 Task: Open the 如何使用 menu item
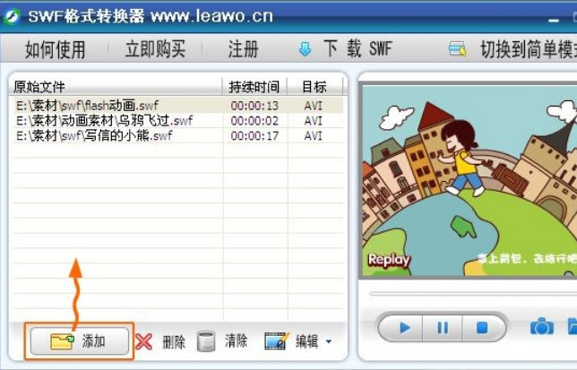tap(56, 49)
